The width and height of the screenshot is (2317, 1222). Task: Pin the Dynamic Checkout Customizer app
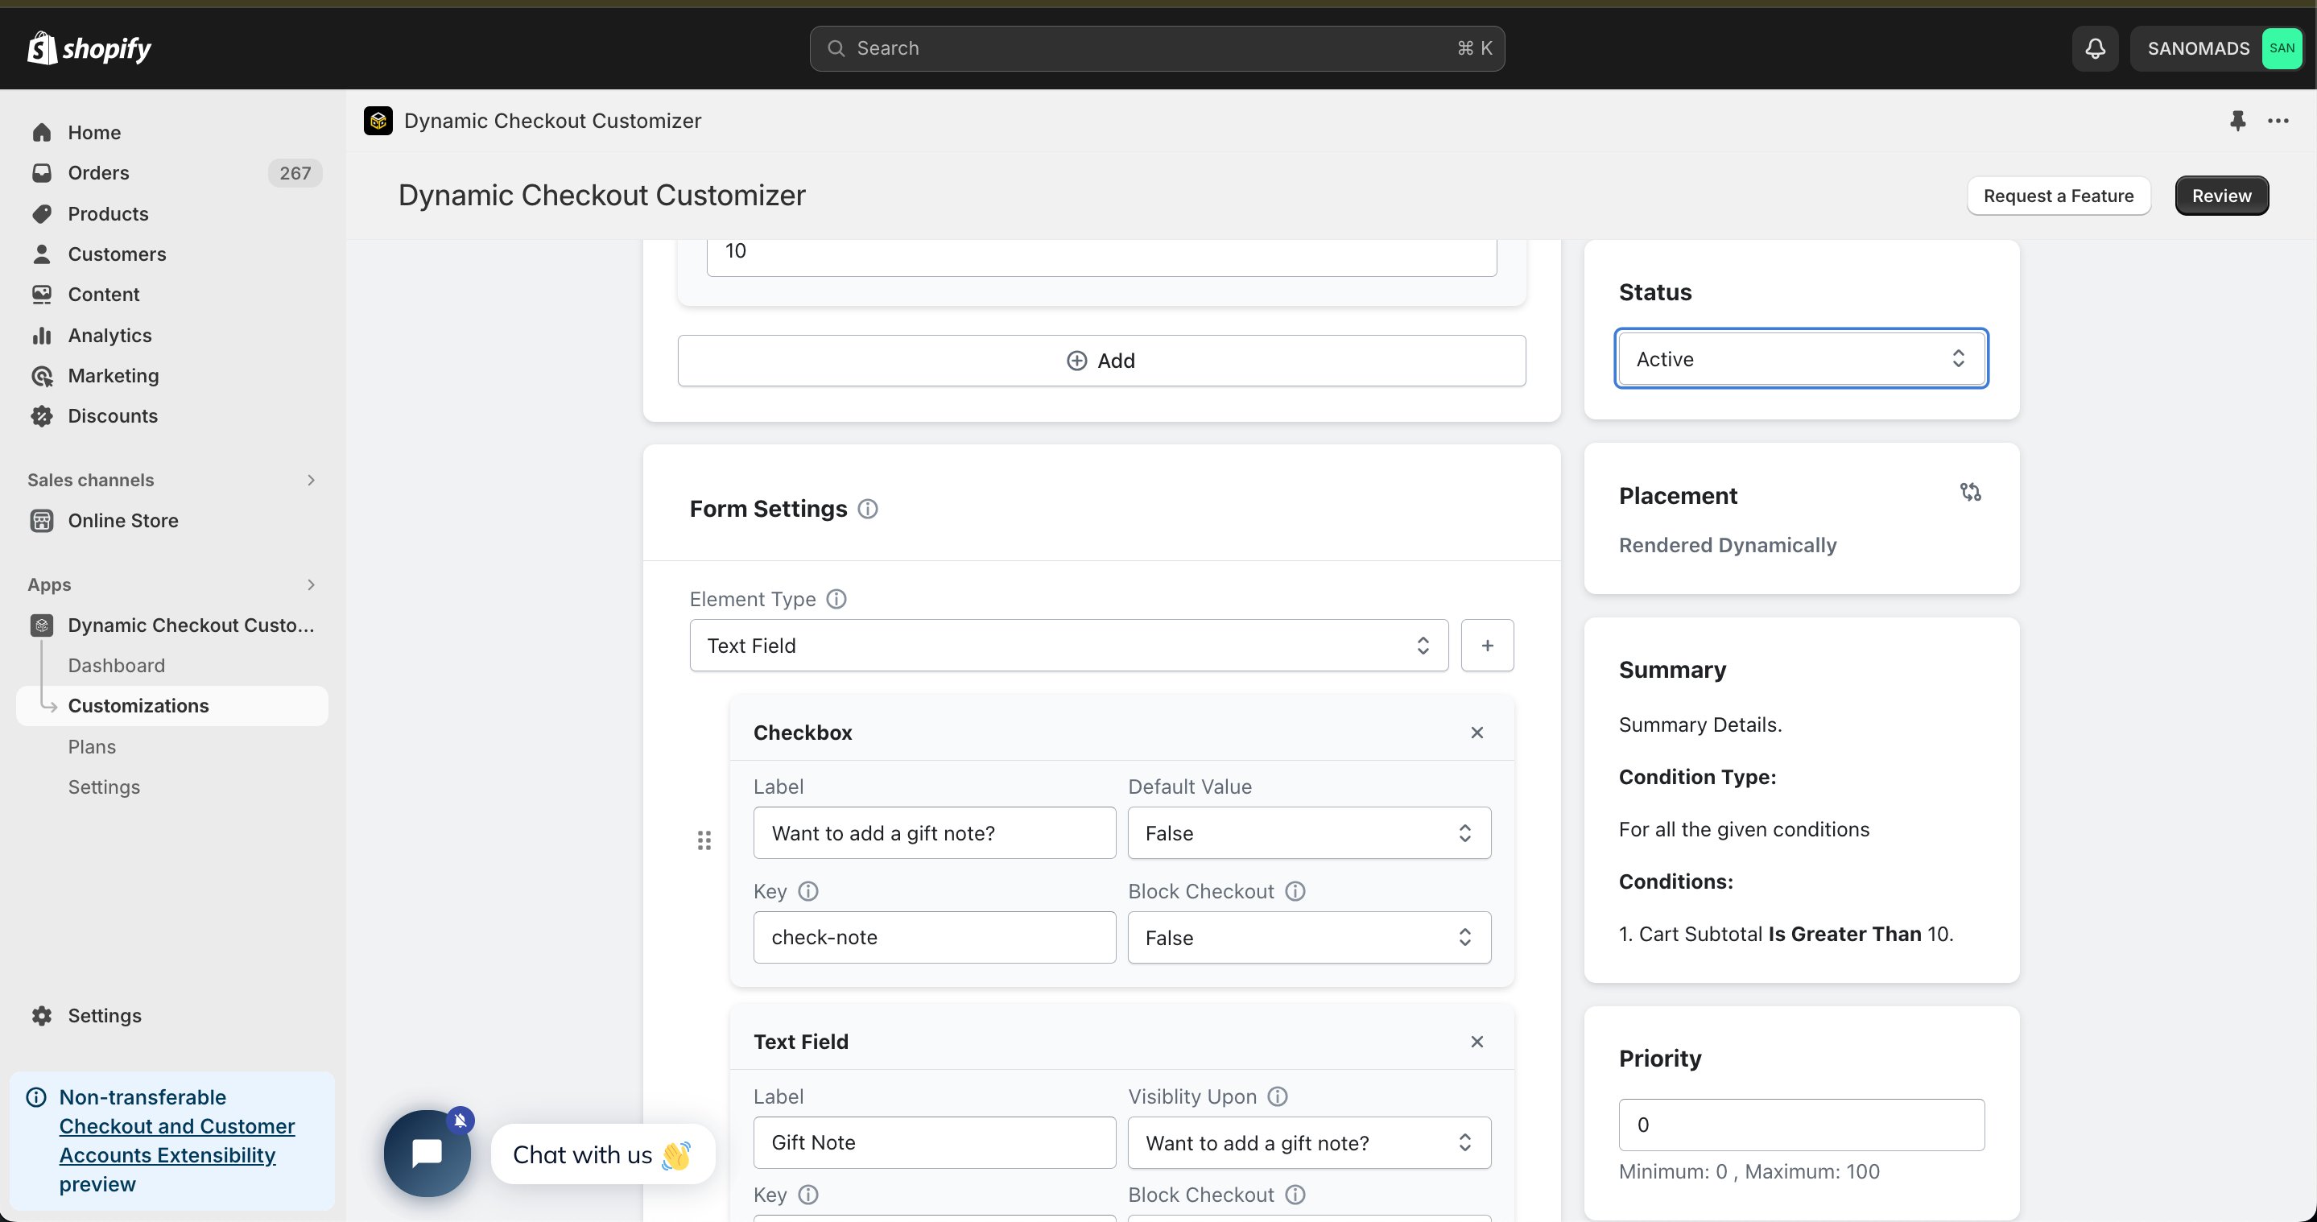click(x=2237, y=121)
